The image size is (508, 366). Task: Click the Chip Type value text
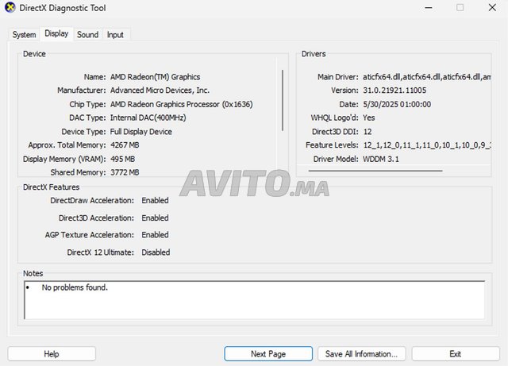[182, 104]
